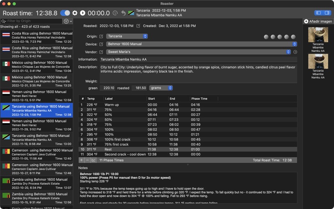
Task: Open vendor link arrow icon
Action: point(295,52)
